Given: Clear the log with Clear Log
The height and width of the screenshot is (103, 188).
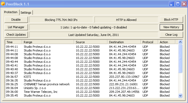Looking at the screenshot, I should [x=171, y=35].
